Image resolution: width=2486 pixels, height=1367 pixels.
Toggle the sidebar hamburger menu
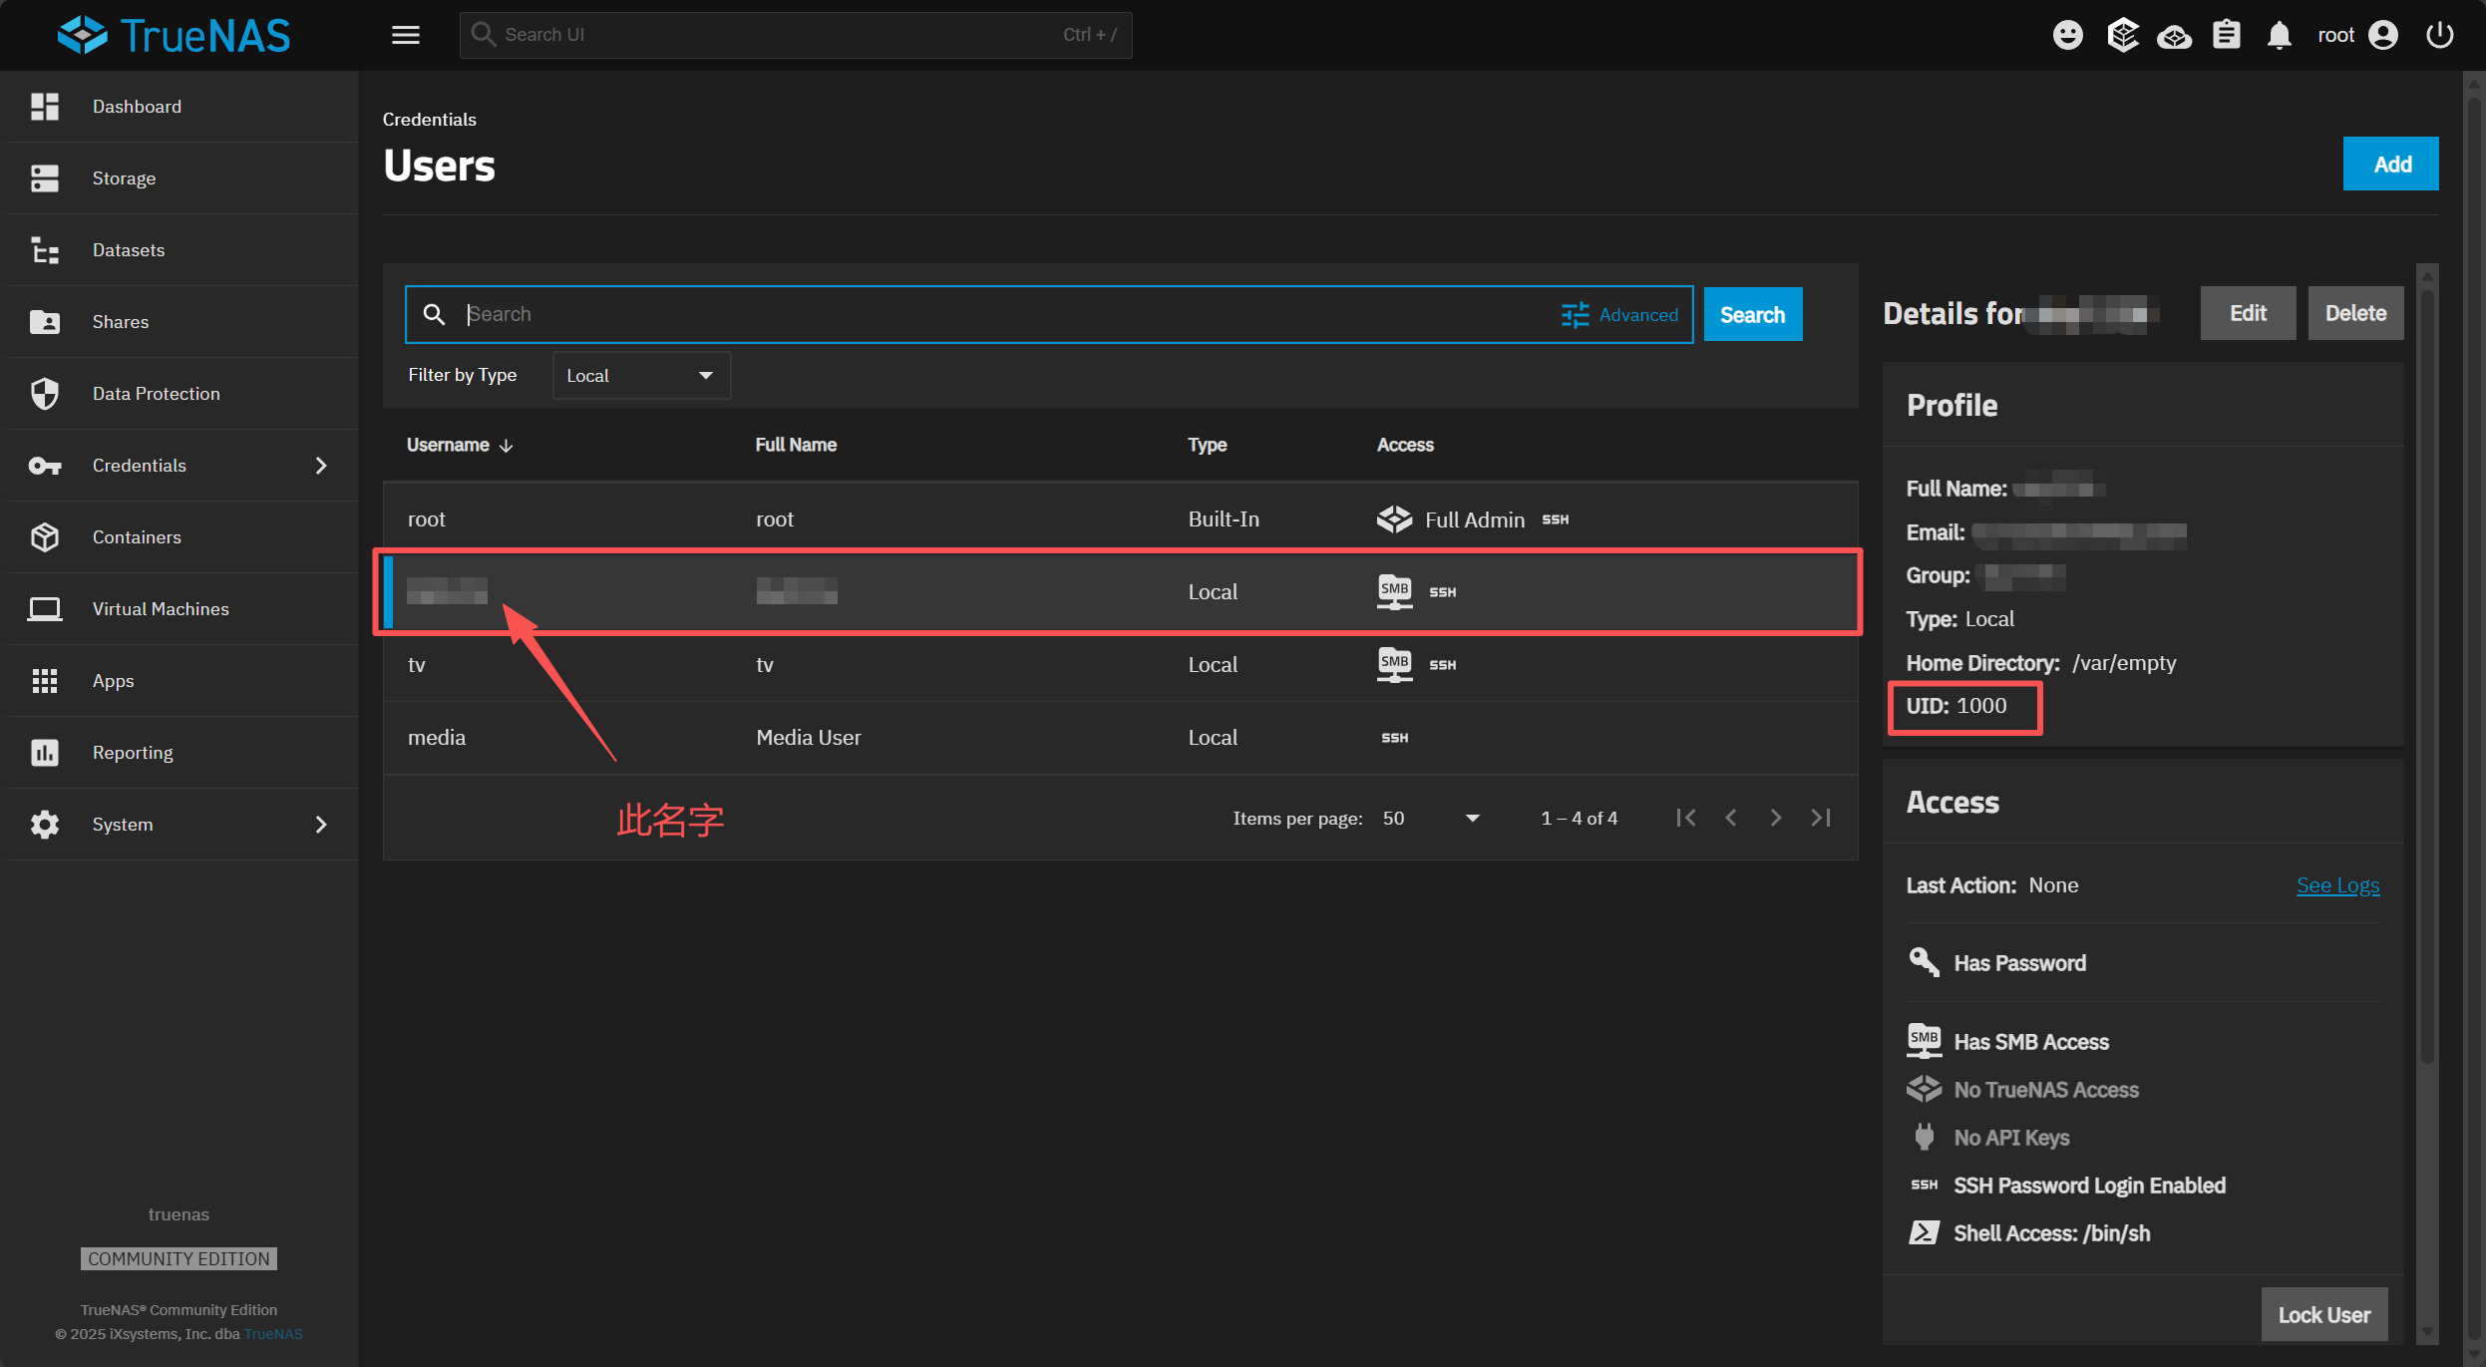pos(405,35)
